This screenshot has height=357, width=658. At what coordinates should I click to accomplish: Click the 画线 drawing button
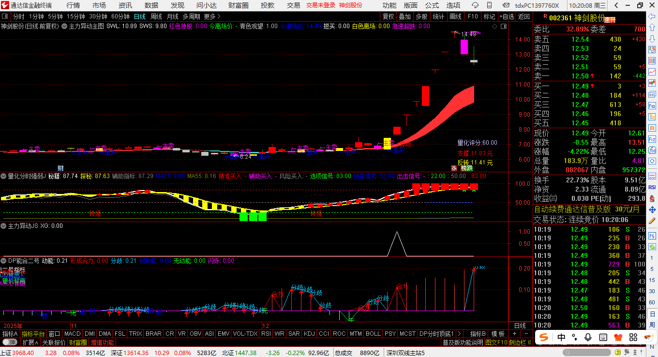[455, 16]
